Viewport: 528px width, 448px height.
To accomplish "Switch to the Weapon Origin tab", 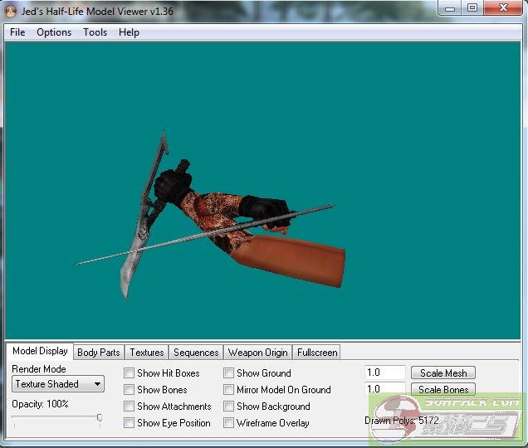I will (258, 353).
